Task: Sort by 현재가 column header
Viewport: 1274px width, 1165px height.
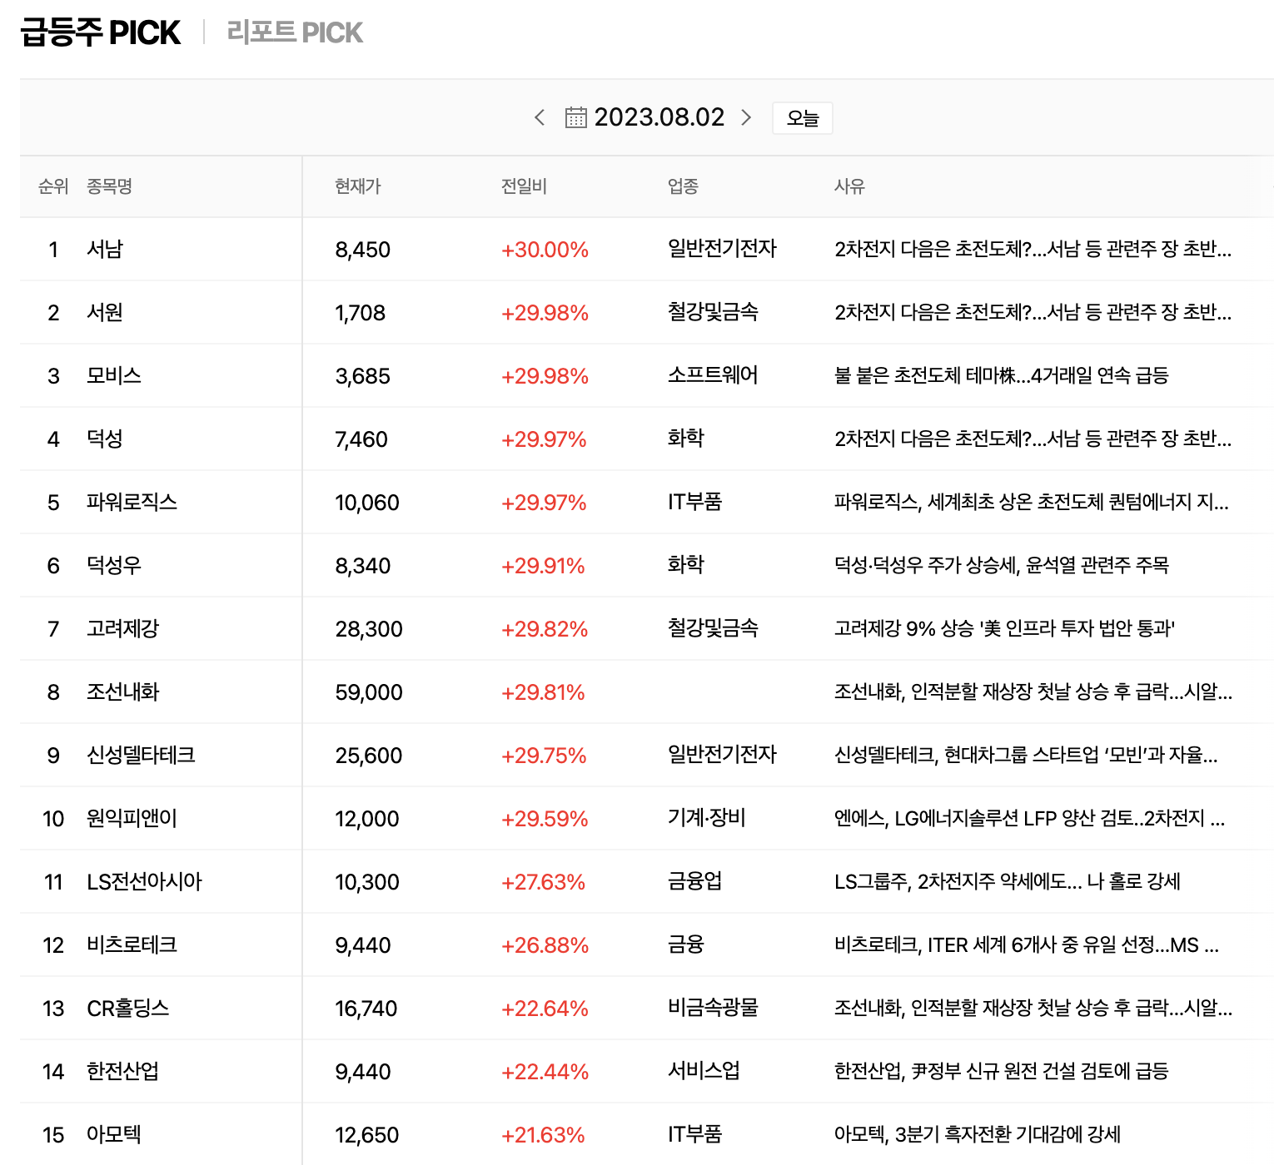Action: click(x=358, y=186)
